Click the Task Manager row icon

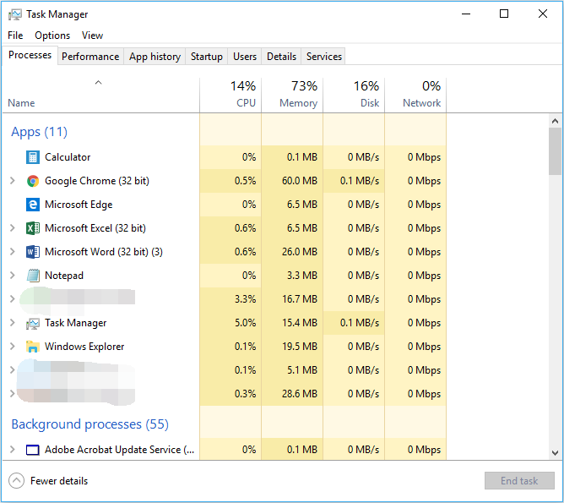tap(33, 323)
